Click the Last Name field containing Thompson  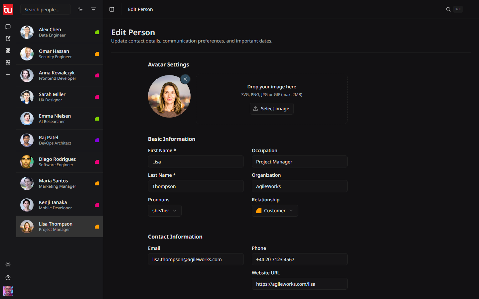click(x=196, y=186)
